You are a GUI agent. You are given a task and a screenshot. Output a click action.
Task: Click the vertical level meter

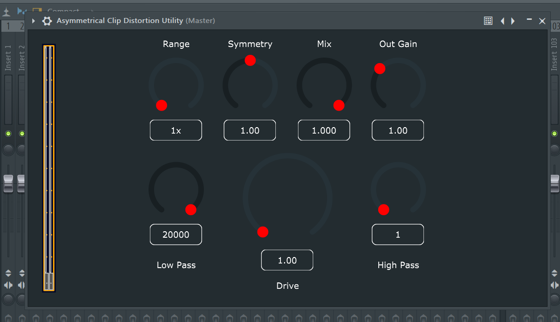(x=49, y=168)
